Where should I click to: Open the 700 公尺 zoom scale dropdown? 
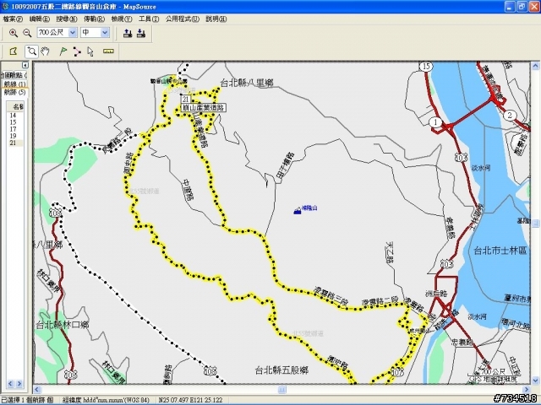pyautogui.click(x=73, y=33)
